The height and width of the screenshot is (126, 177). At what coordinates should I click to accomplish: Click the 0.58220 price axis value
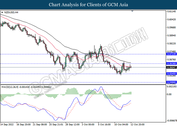click(x=171, y=43)
